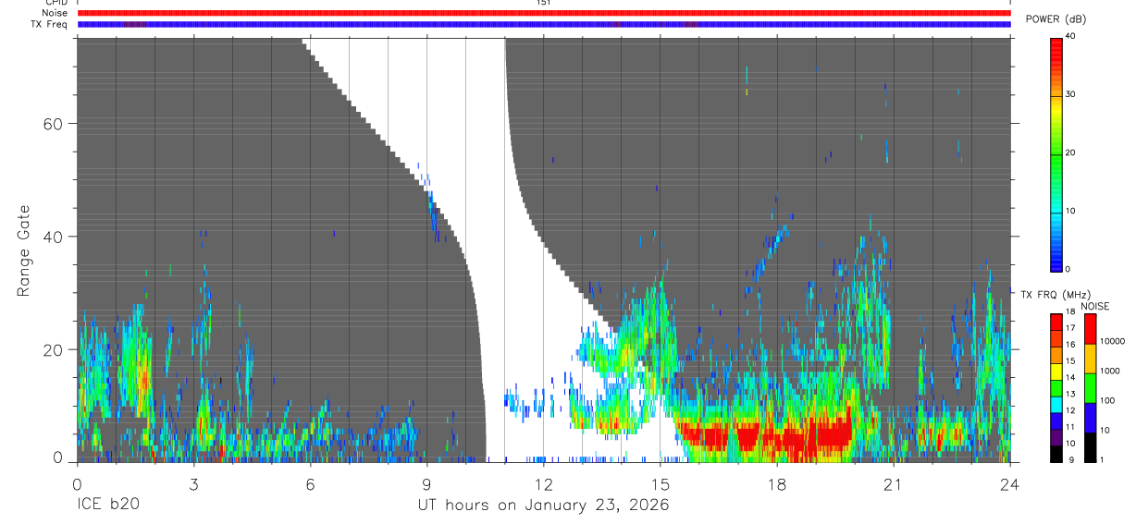
Task: Select the 20 tick on power colorbar
Action: [x=1072, y=152]
